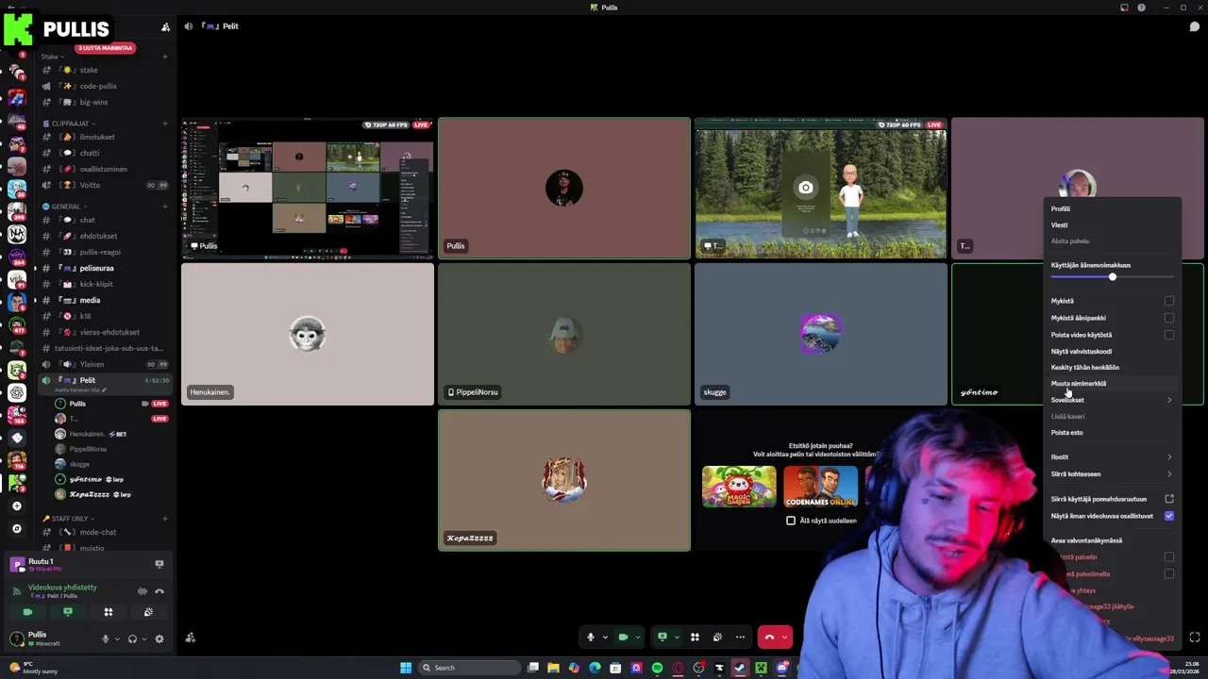Enter fullscreen using the corner icon
This screenshot has height=679, width=1208.
[1194, 638]
